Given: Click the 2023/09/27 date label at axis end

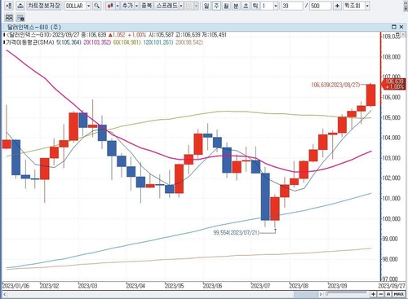Looking at the screenshot, I should (392, 286).
